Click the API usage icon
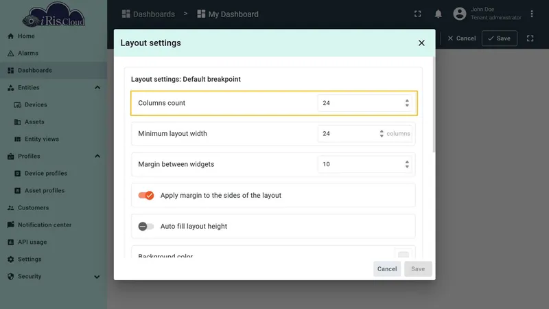 [10, 242]
